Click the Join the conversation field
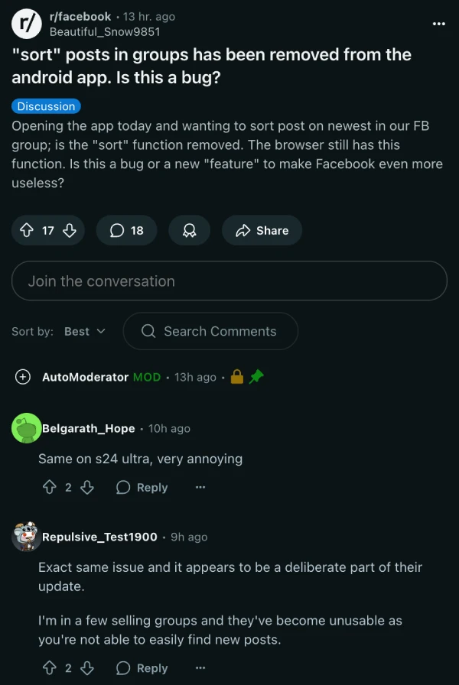This screenshot has width=459, height=685. coord(229,281)
